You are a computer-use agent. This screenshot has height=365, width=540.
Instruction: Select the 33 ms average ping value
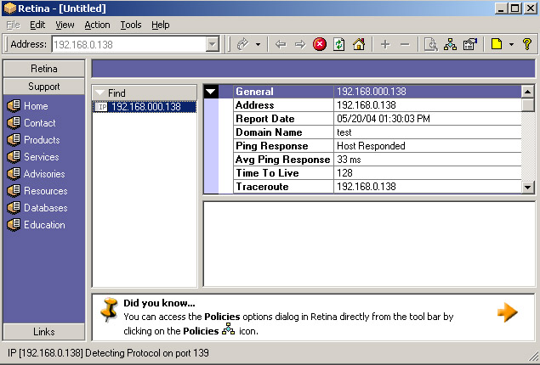pyautogui.click(x=349, y=160)
